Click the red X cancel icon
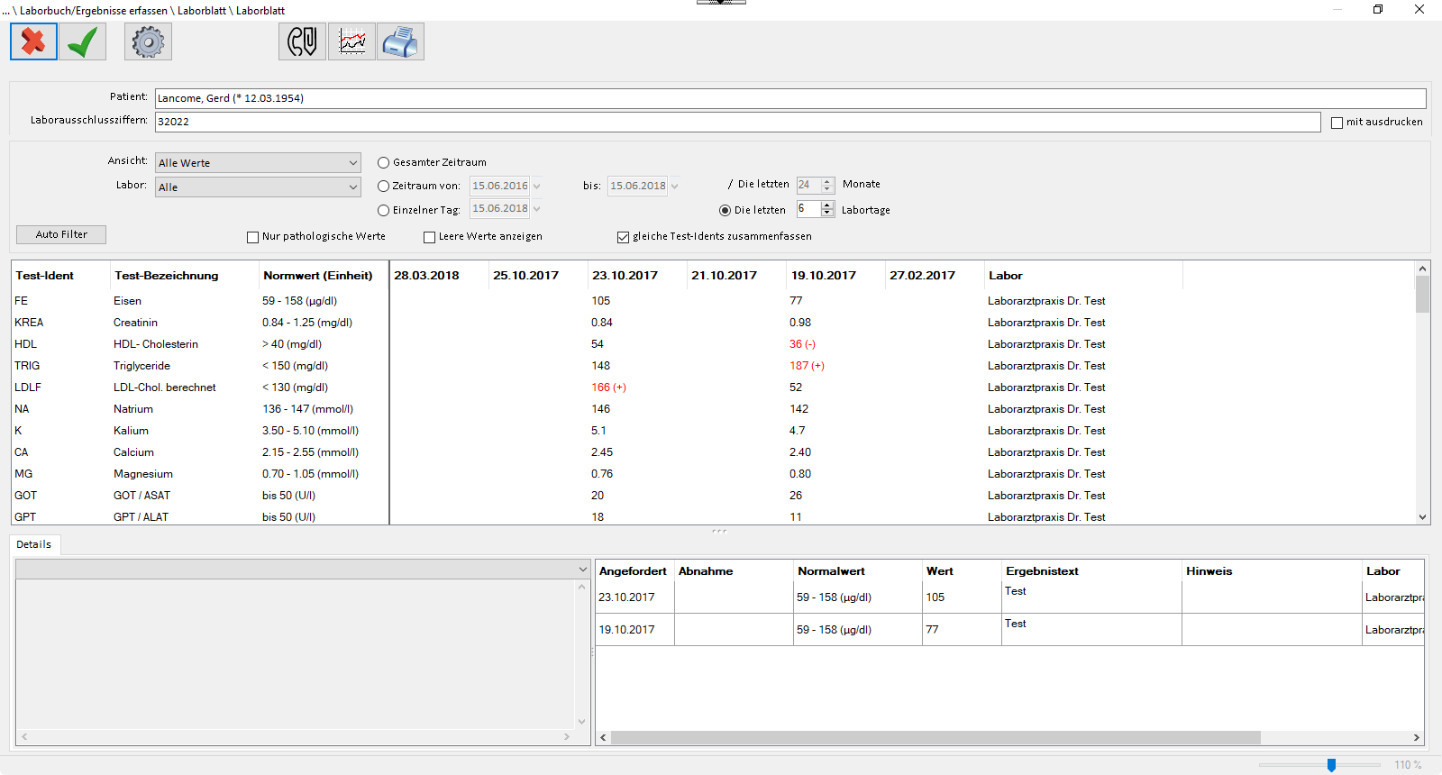Screen dimensions: 1442x775 click(x=34, y=41)
